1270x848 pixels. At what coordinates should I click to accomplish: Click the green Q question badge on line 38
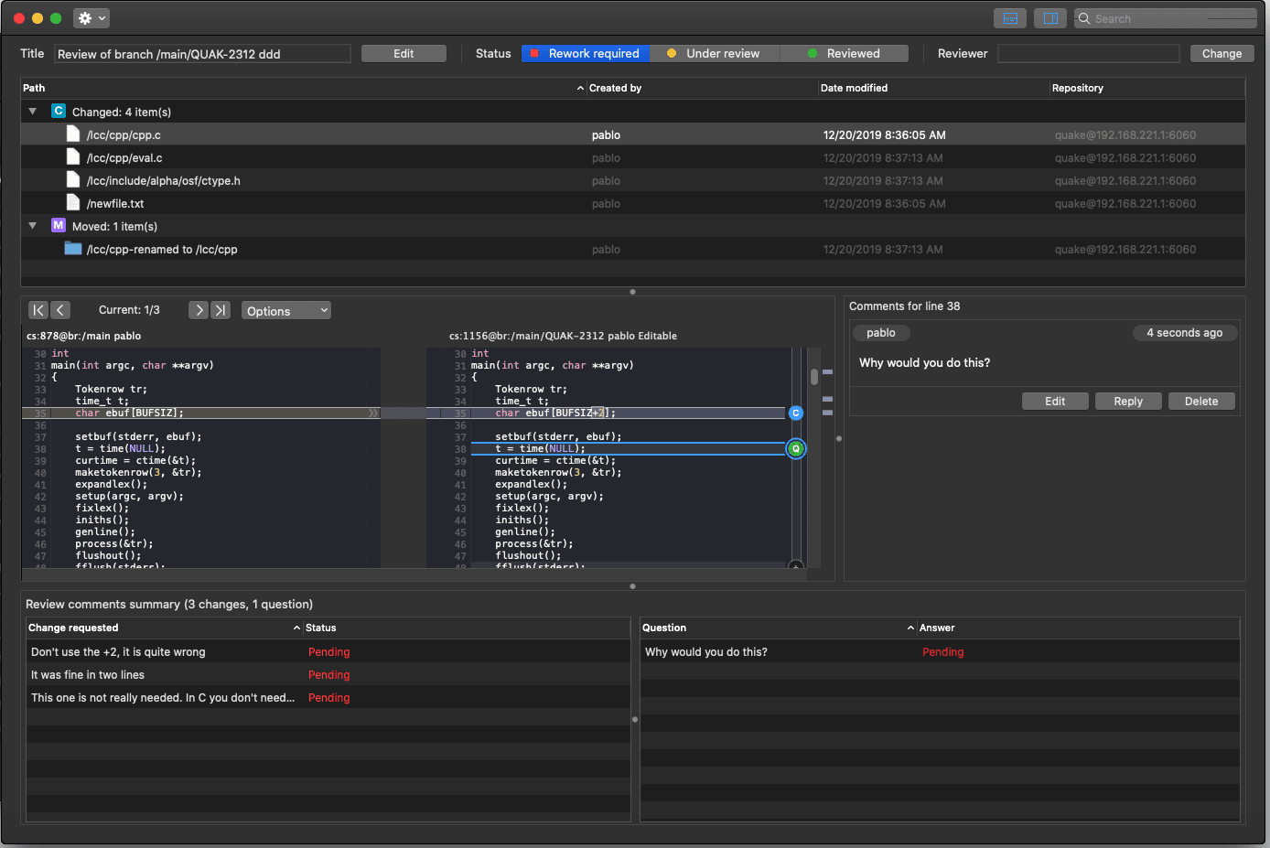pyautogui.click(x=795, y=449)
